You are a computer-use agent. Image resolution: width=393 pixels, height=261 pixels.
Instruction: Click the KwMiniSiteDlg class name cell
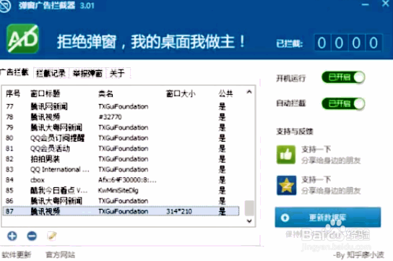(118, 191)
